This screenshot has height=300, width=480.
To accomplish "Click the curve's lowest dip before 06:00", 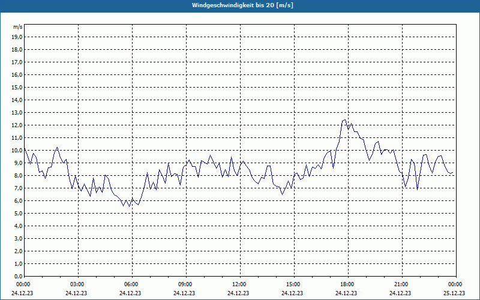I will tap(129, 206).
